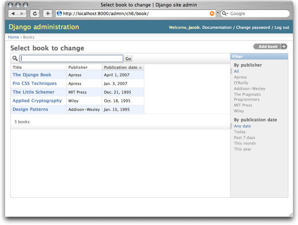Viewport: 298px width, 225px height.
Task: Open Design Patterns entry
Action: pos(30,109)
